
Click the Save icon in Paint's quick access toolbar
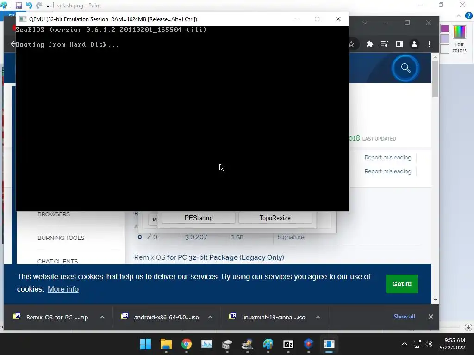point(19,6)
